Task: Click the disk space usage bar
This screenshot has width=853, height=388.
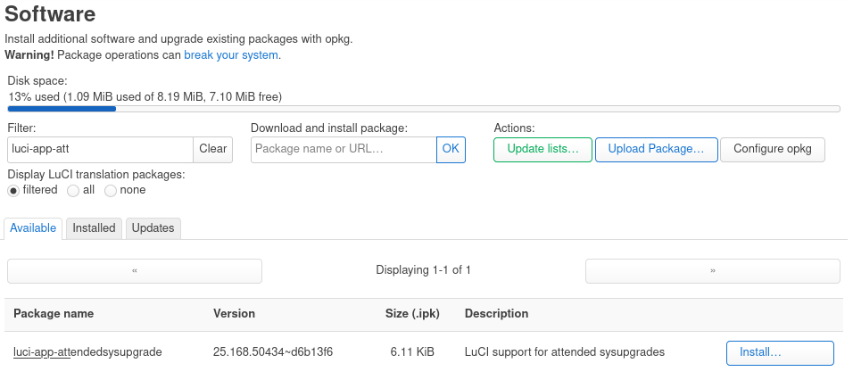Action: [x=424, y=109]
